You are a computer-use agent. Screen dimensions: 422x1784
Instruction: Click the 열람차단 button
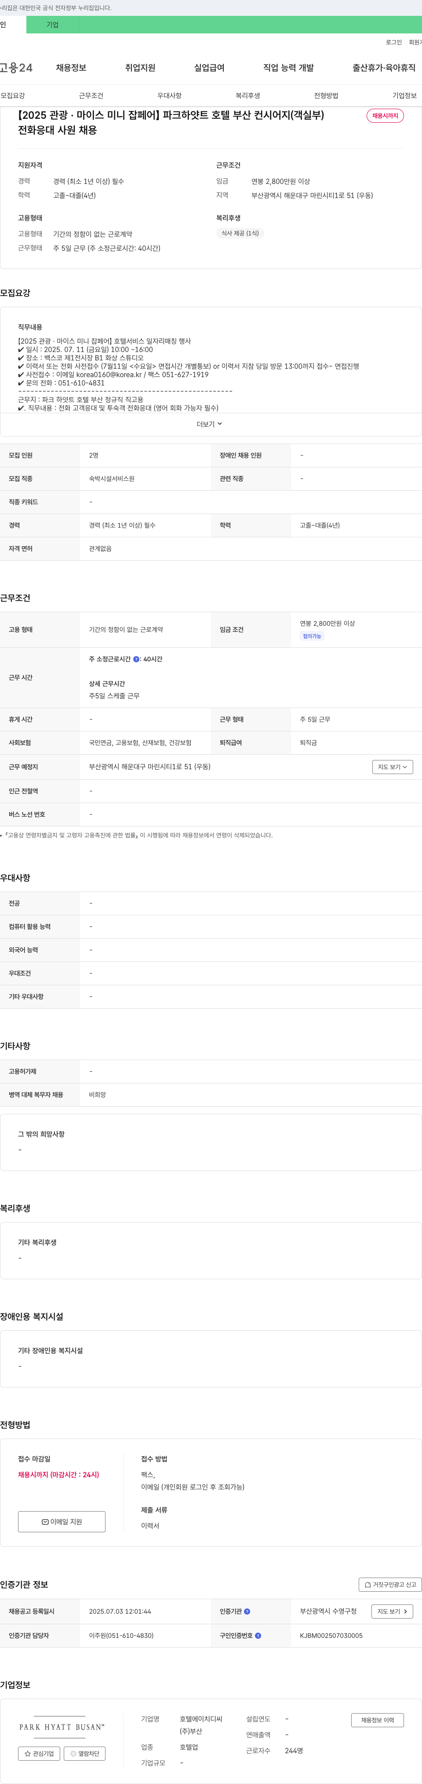point(84,1754)
